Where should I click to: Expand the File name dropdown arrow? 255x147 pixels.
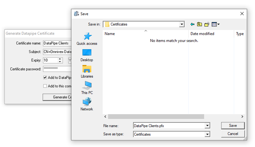(x=207, y=126)
